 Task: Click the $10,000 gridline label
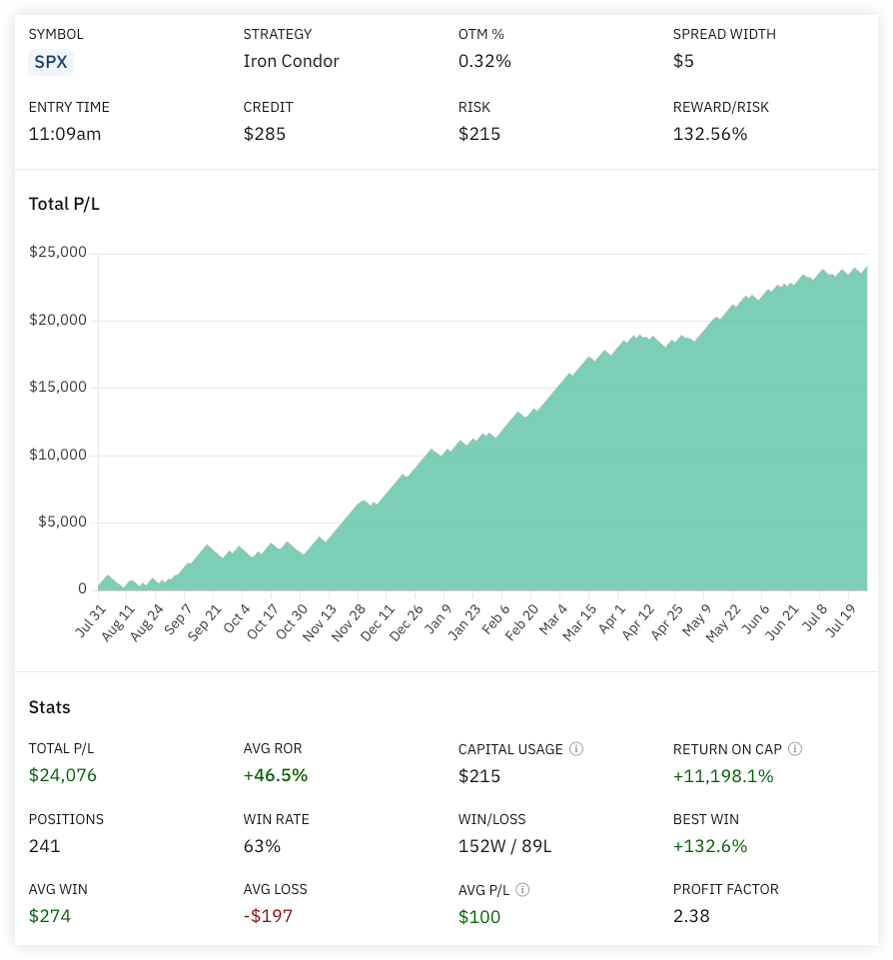pyautogui.click(x=57, y=456)
